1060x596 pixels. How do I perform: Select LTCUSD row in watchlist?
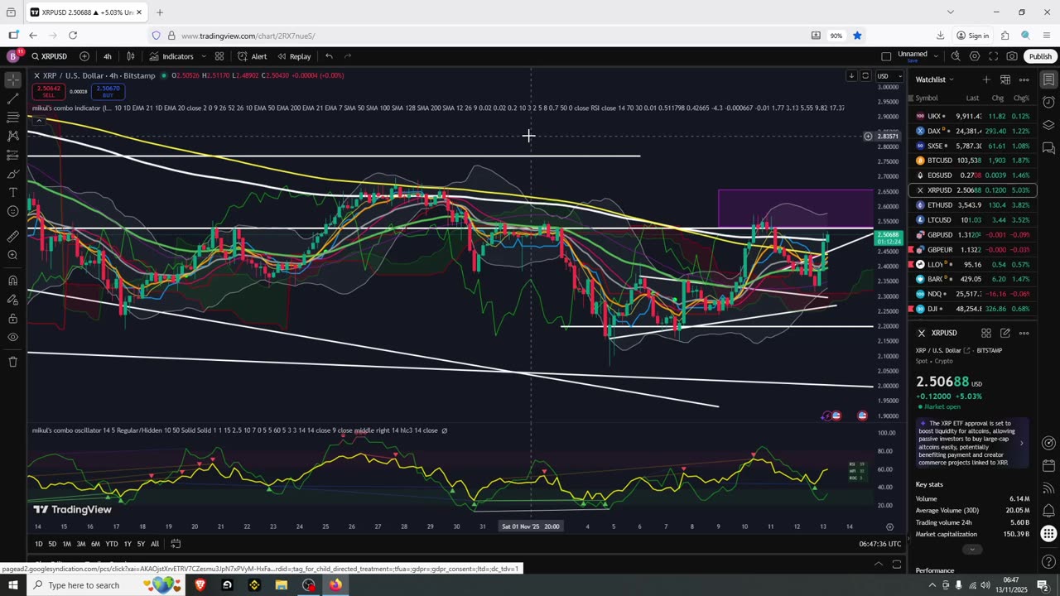click(x=973, y=220)
